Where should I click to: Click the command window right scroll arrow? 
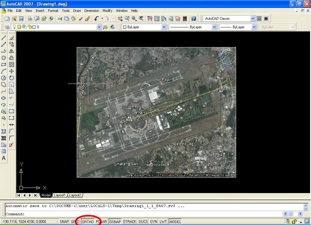click(x=300, y=214)
